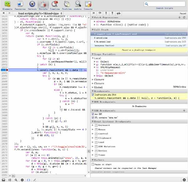Uncheck the Any XHR breakpoint
188x182 pixels.
pyautogui.click(x=93, y=114)
